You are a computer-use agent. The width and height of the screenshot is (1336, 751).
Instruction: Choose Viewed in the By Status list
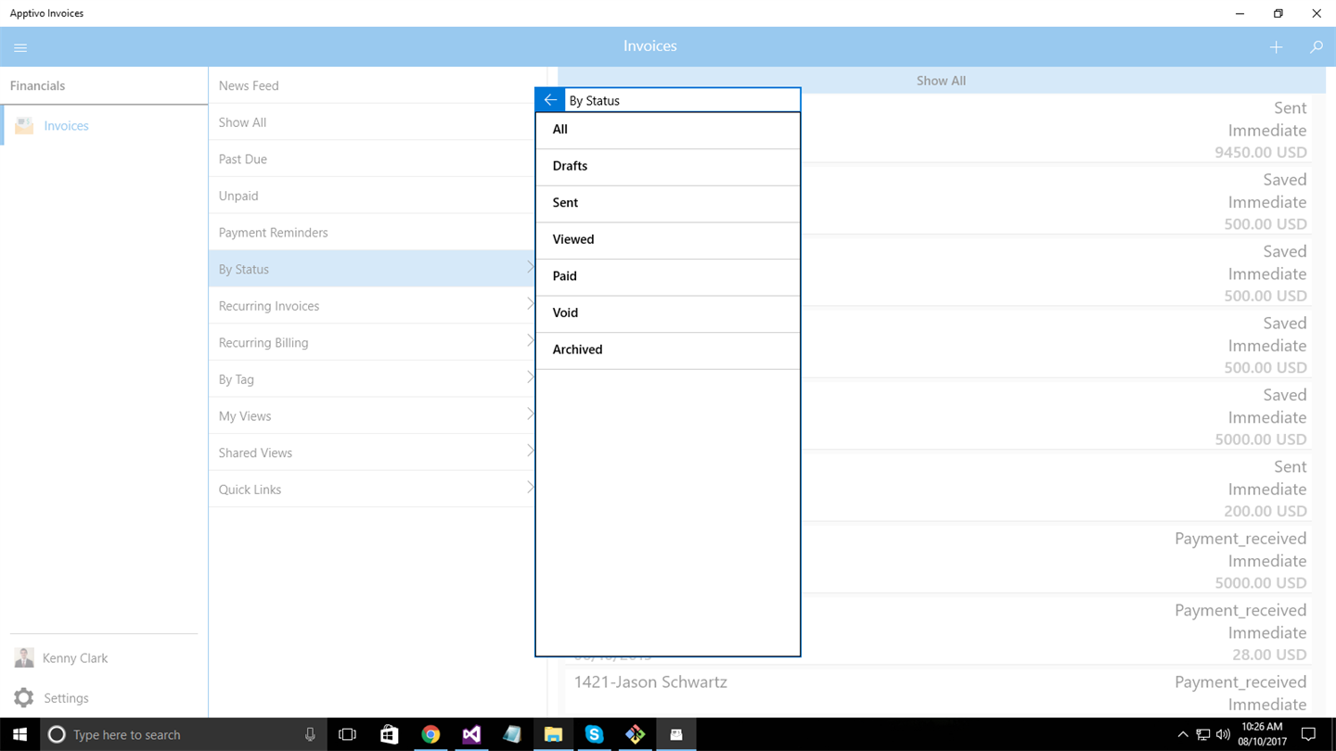click(x=668, y=240)
